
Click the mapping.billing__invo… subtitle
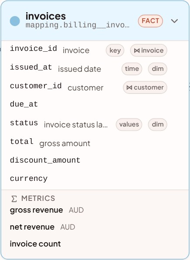(78, 25)
